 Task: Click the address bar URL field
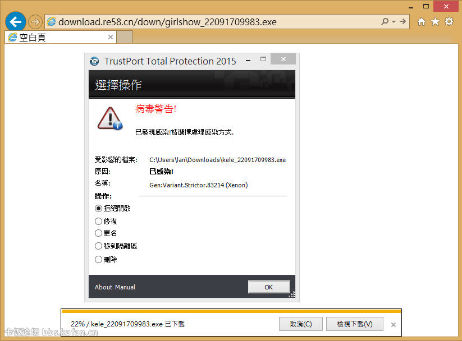pos(212,22)
